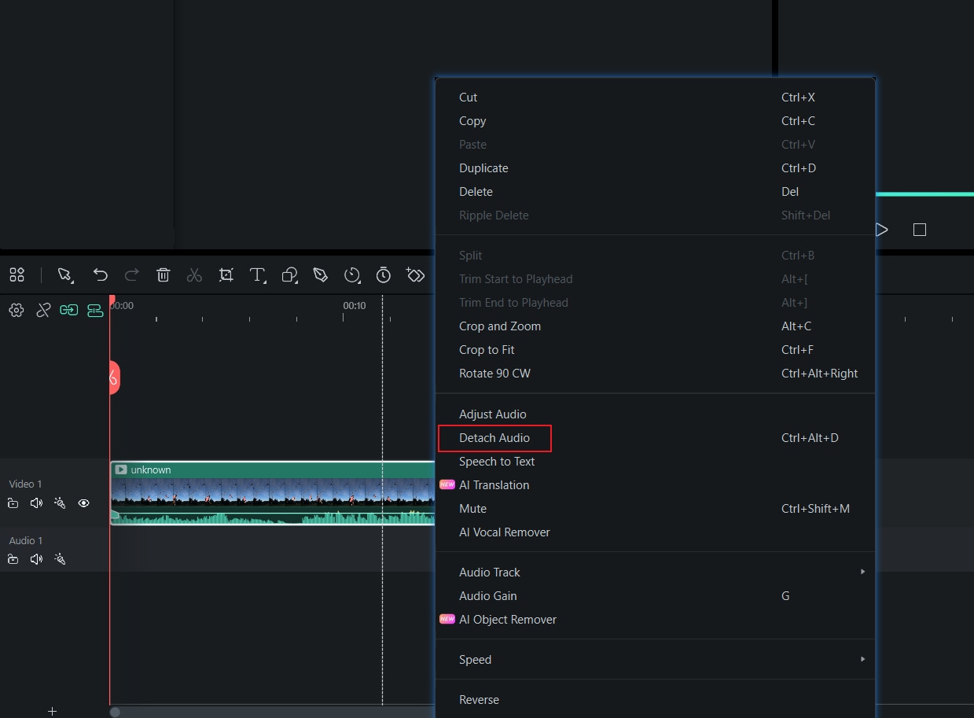Screen dimensions: 974x718
Task: Expand the Speed submenu
Action: tap(655, 660)
